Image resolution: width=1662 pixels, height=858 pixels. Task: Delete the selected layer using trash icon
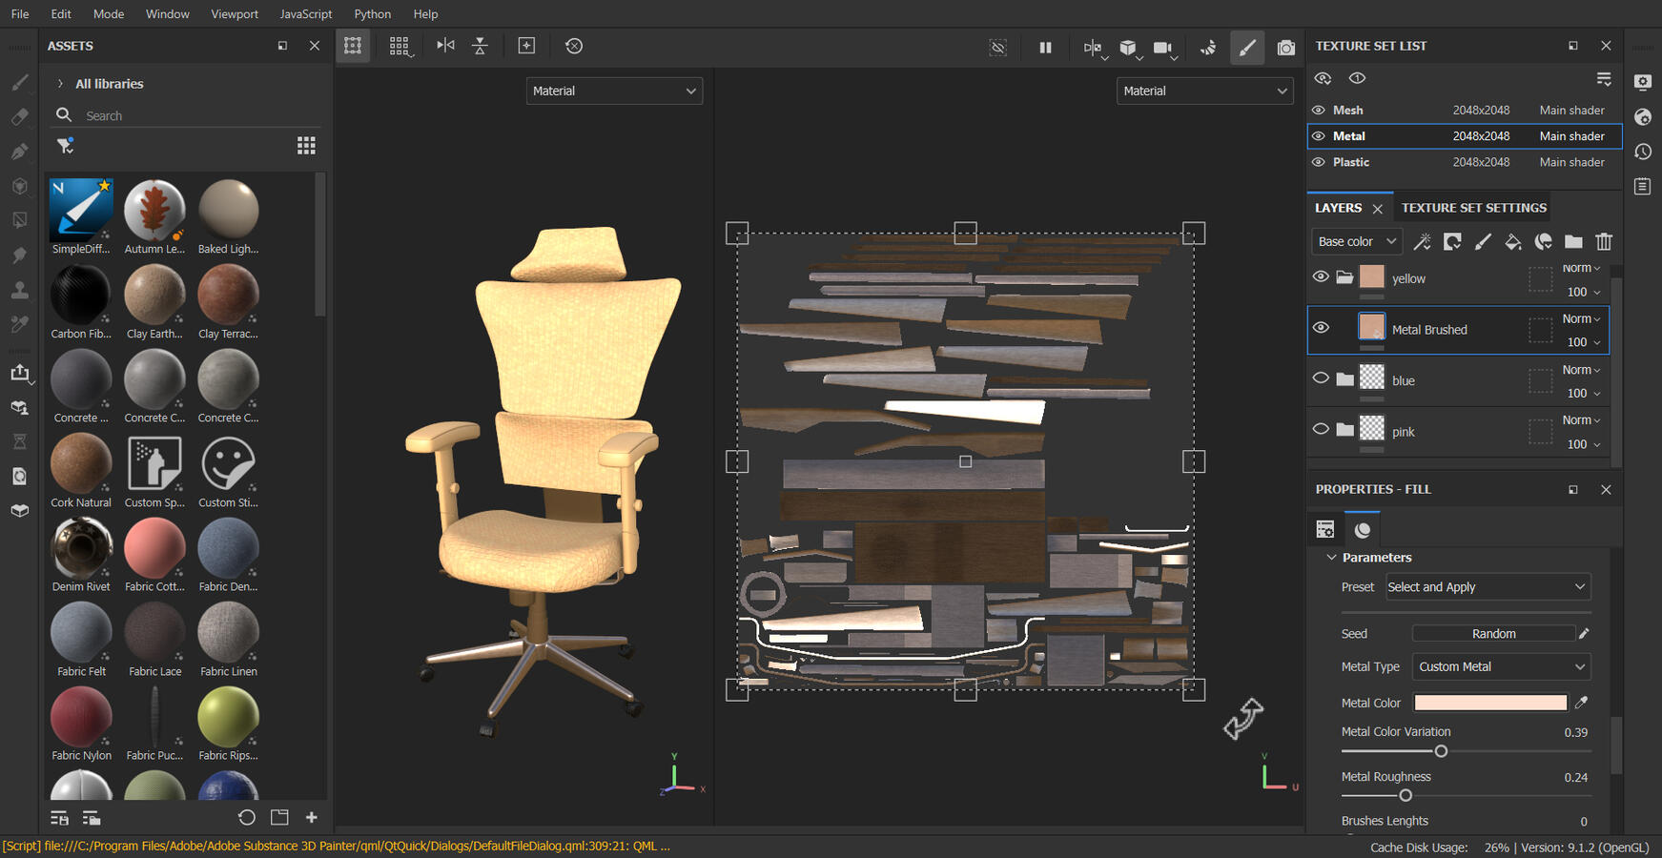pos(1604,241)
